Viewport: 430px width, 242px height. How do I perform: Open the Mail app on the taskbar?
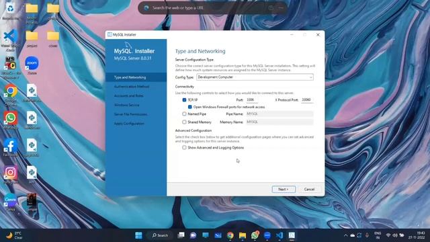point(218,235)
